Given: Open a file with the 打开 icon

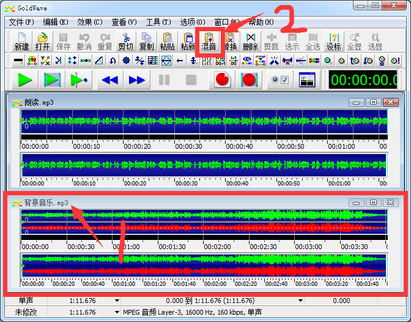Looking at the screenshot, I should (42, 41).
